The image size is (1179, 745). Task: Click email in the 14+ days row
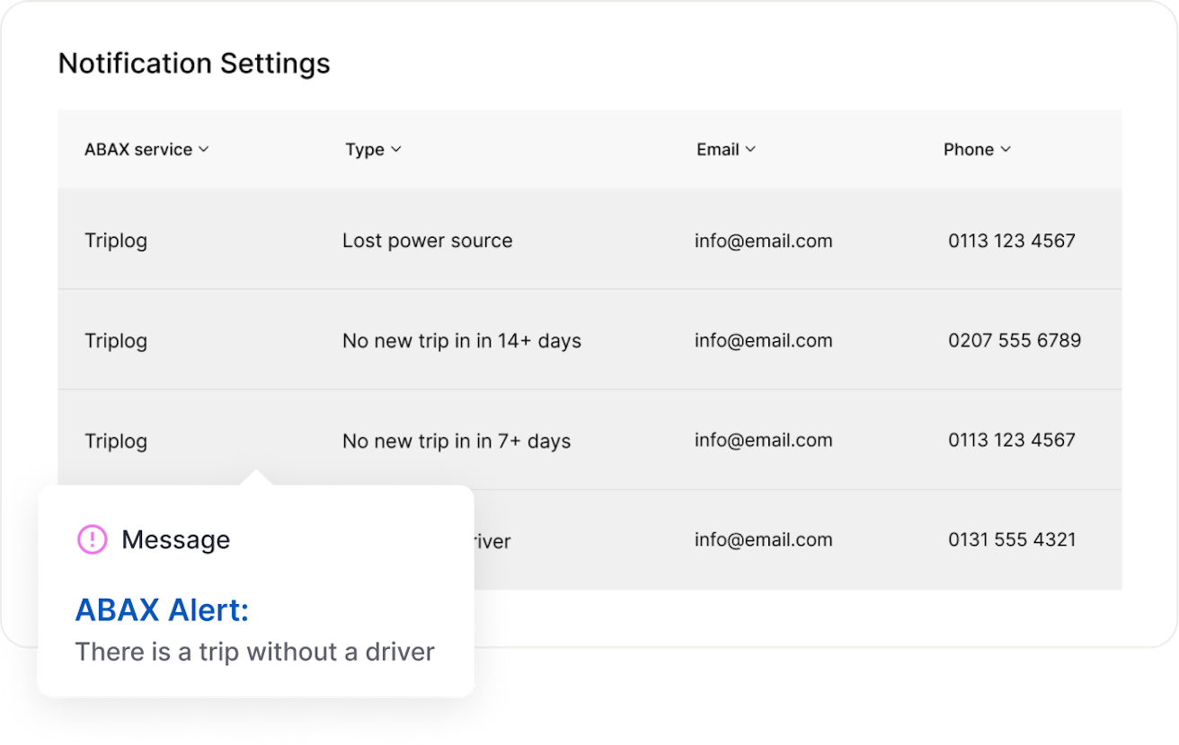(x=764, y=340)
